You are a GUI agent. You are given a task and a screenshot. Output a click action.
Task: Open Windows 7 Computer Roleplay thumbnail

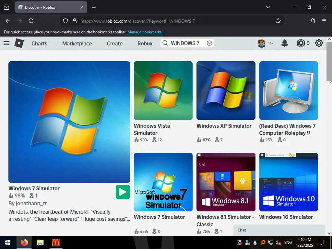[x=289, y=91]
